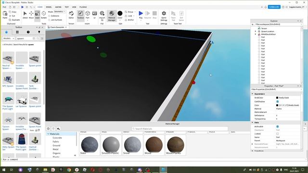Select the Slate material thumbnail
Image resolution: width=308 pixels, height=173 pixels.
pyautogui.click(x=90, y=145)
